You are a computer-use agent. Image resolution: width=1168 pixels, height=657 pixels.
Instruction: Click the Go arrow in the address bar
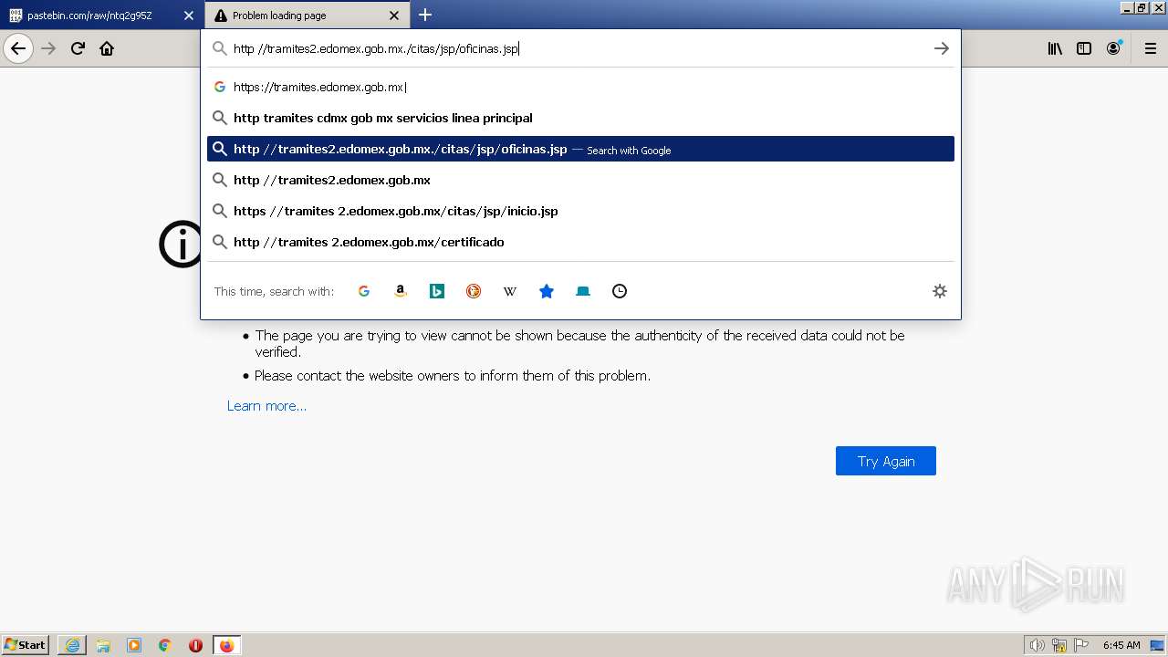tap(942, 48)
